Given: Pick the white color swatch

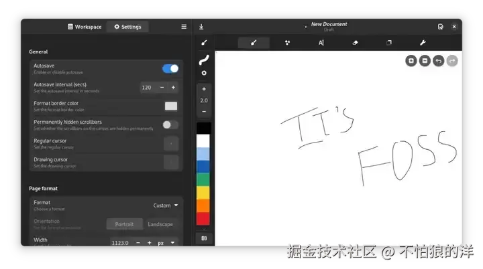Looking at the screenshot, I should [x=203, y=141].
